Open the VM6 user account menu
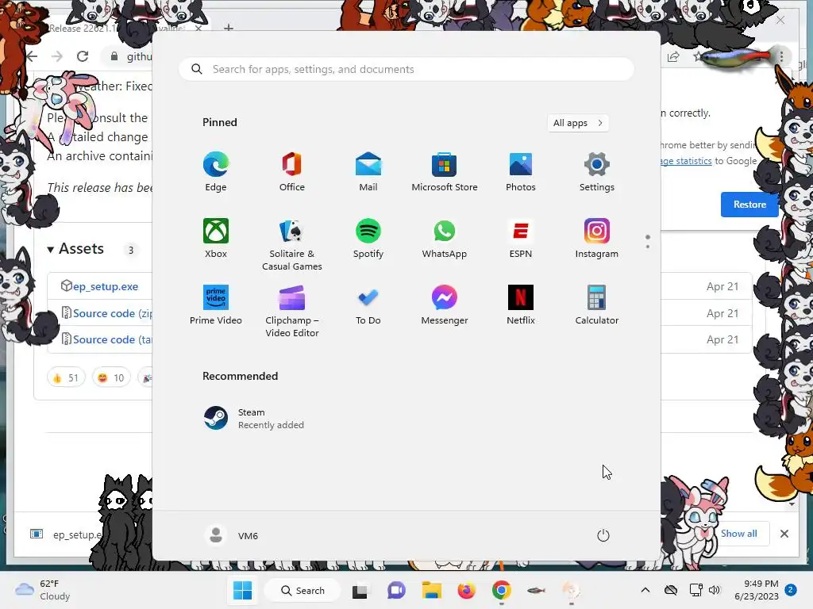 click(231, 535)
